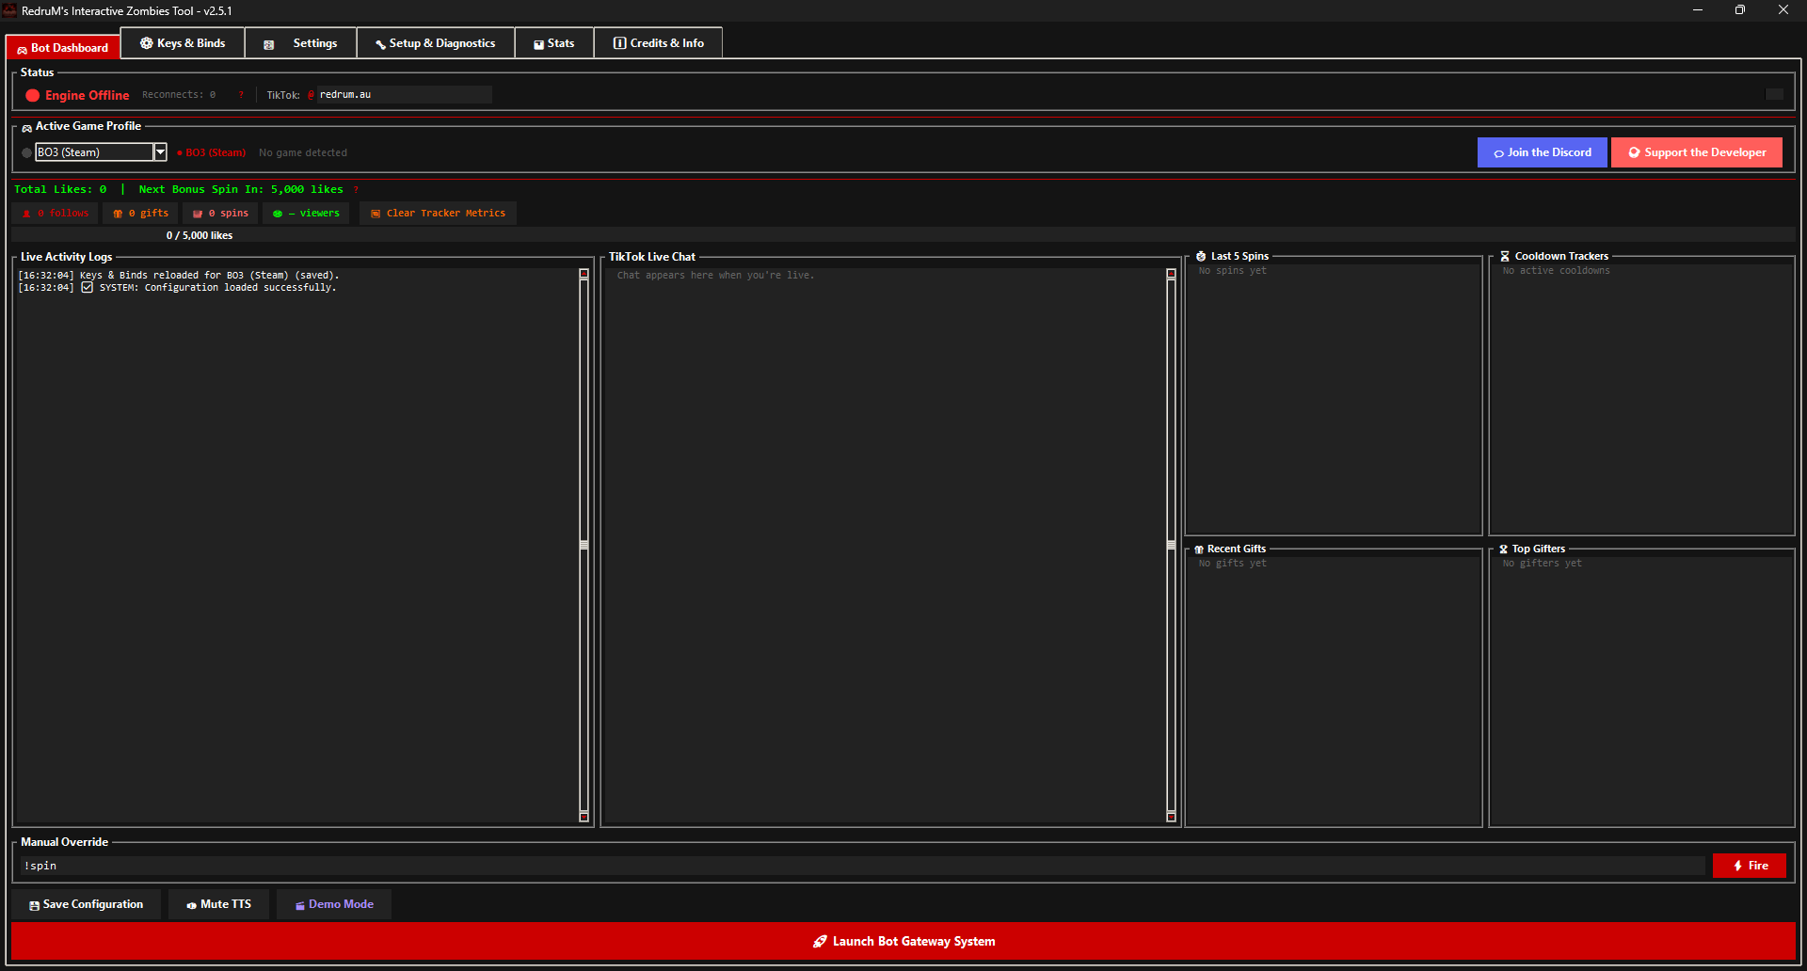Click 'Chat appears here when you're live.' text

point(715,276)
